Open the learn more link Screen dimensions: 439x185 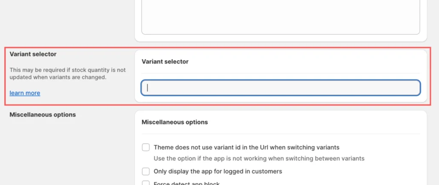coord(25,93)
